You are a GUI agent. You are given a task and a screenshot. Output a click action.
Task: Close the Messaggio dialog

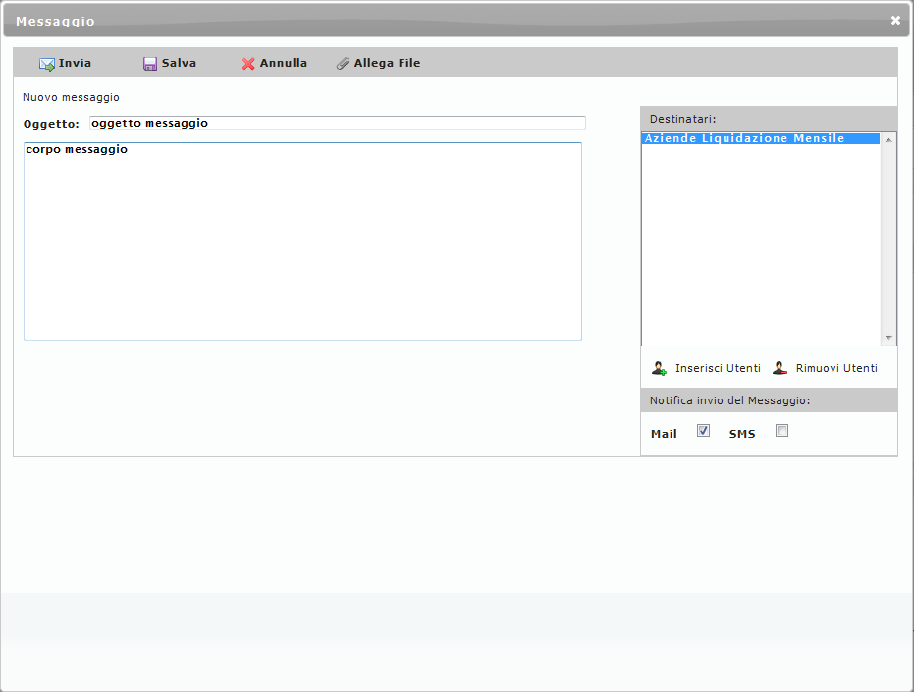895,21
